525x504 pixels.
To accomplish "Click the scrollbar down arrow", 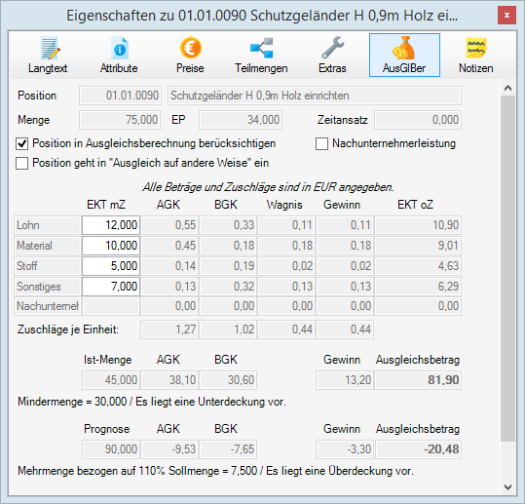I will (507, 486).
